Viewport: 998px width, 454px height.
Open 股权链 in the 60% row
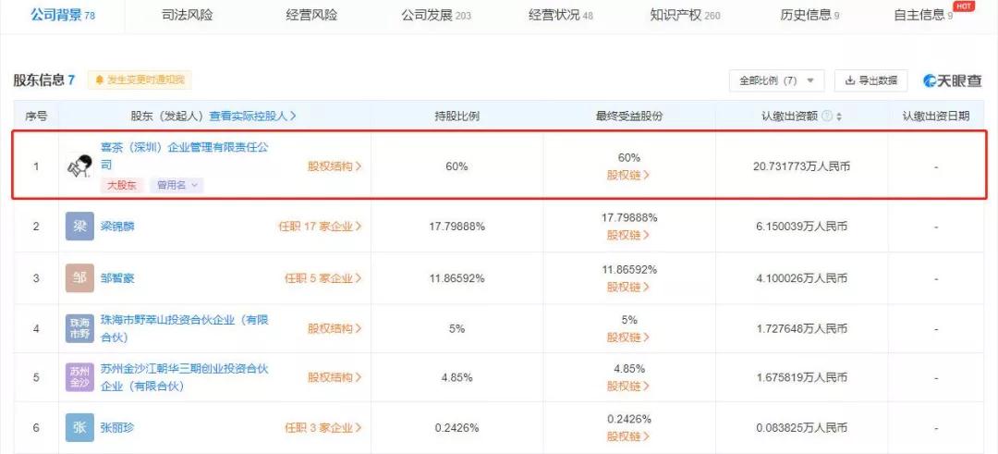point(628,175)
